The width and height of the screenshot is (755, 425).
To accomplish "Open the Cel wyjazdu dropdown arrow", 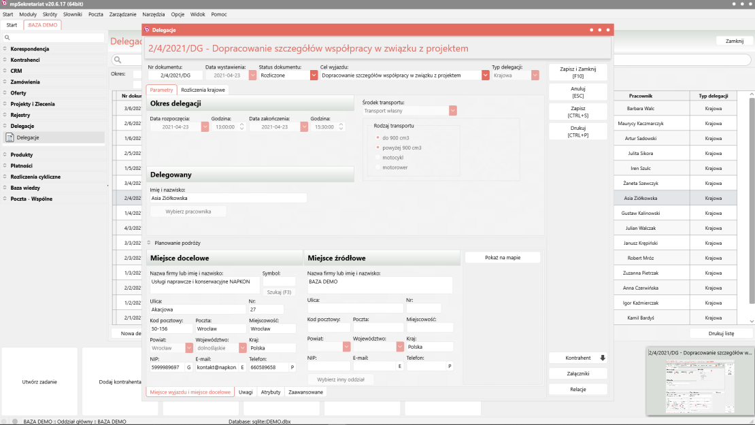I will (x=485, y=75).
